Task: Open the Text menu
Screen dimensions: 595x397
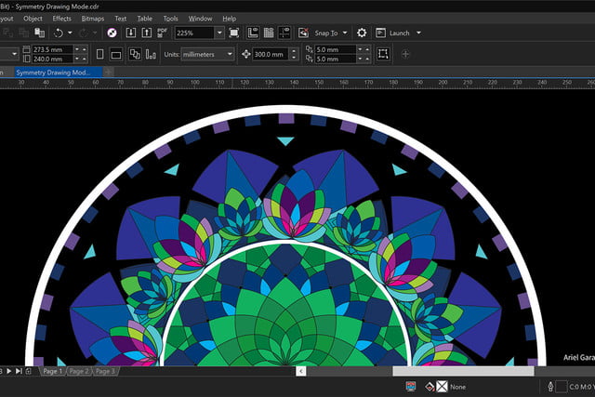Action: click(x=121, y=19)
